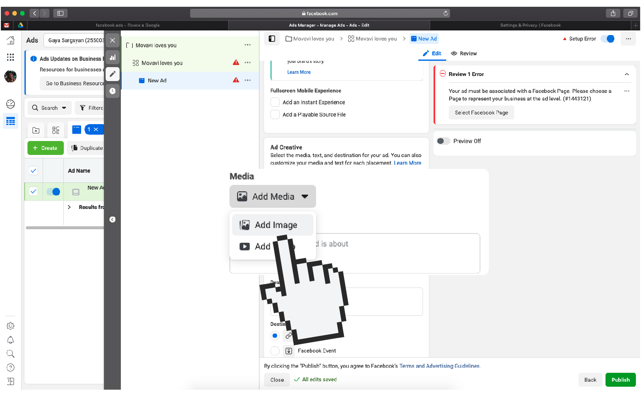Open the Learn More link in Ad Creative

pos(407,163)
